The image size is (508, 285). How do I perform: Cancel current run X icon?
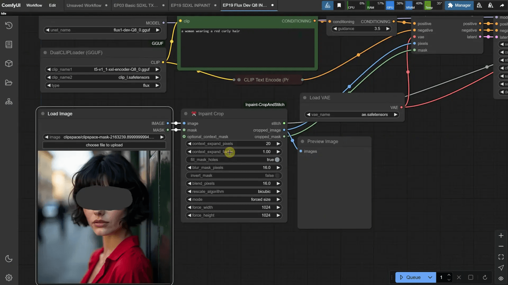[x=459, y=277]
